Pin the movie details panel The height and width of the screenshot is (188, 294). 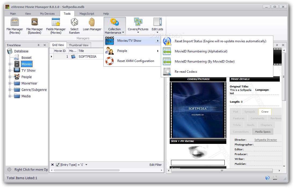(277, 45)
